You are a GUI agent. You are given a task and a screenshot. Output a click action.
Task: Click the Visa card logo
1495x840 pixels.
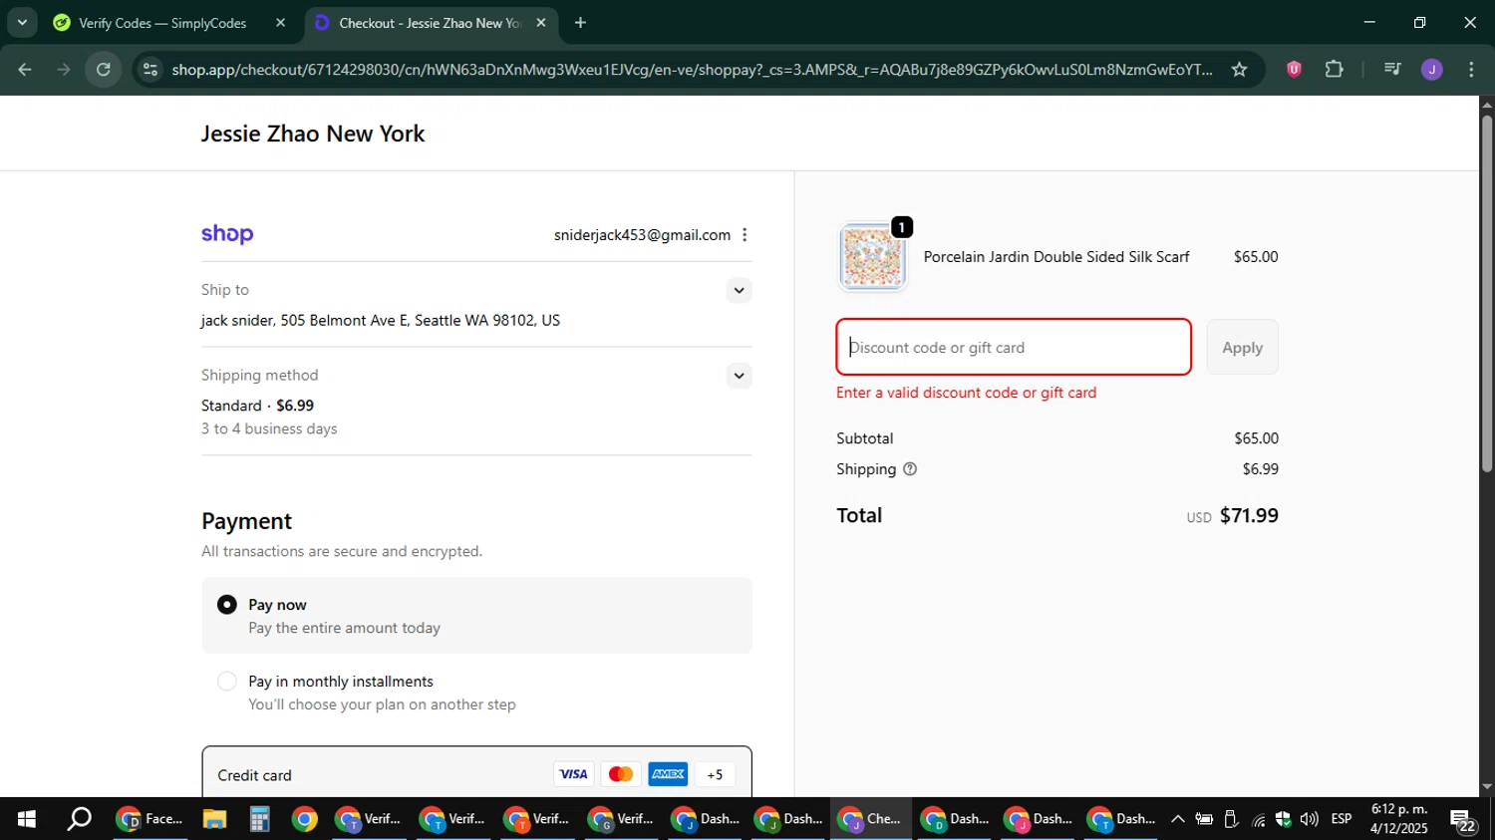pyautogui.click(x=573, y=774)
